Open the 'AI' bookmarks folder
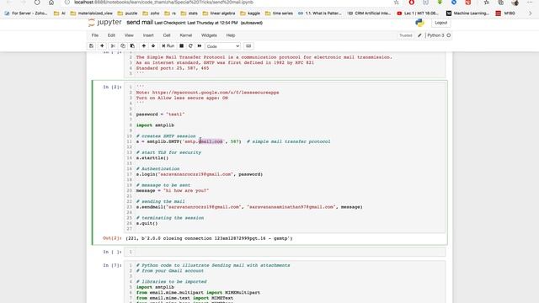Screen dimensions: 539x303 60,13
